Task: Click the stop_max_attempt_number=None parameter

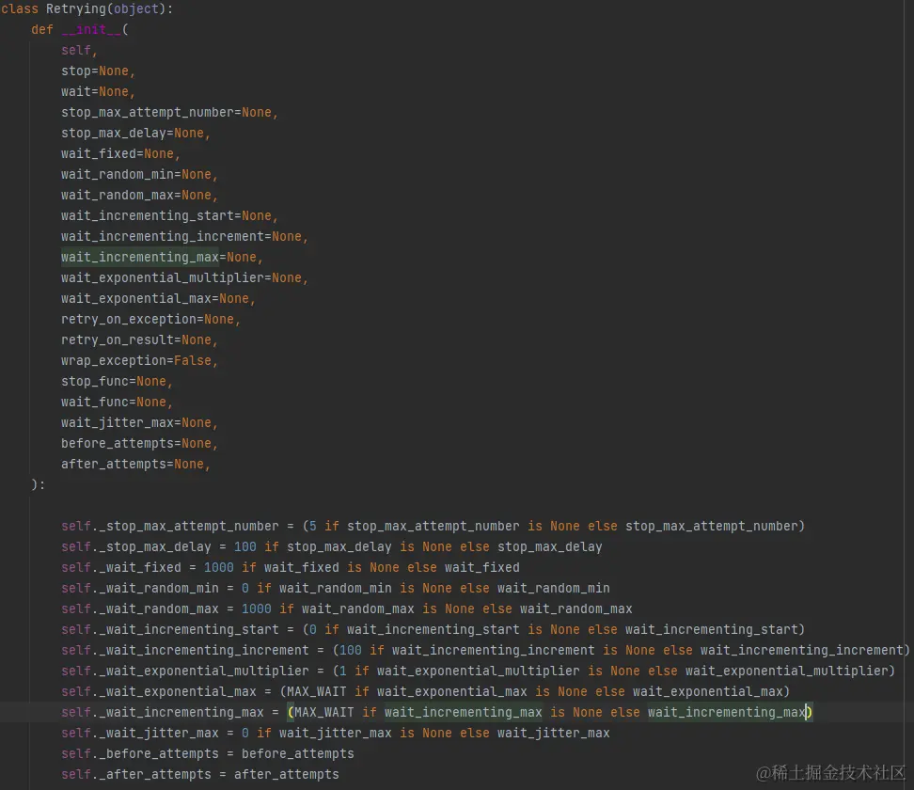Action: pos(169,112)
